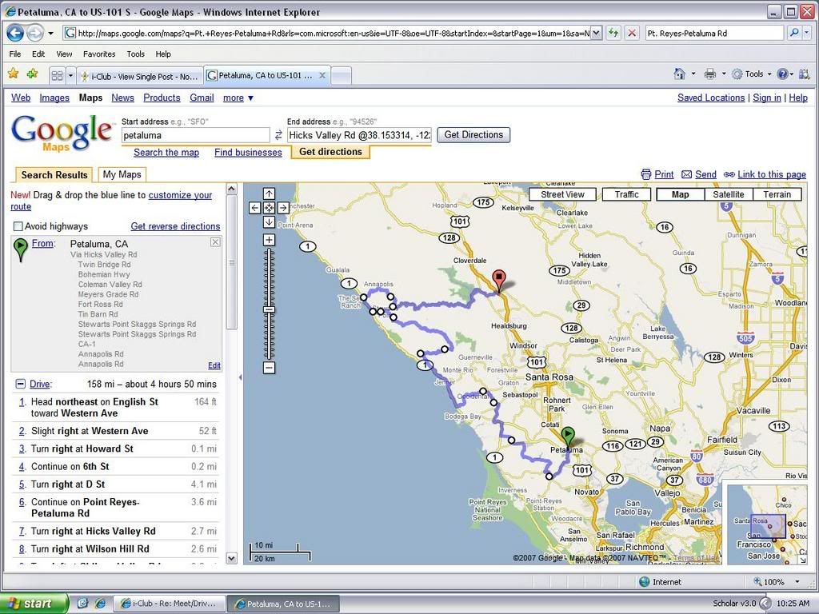
Task: Open the address bar history dropdown
Action: (x=596, y=33)
